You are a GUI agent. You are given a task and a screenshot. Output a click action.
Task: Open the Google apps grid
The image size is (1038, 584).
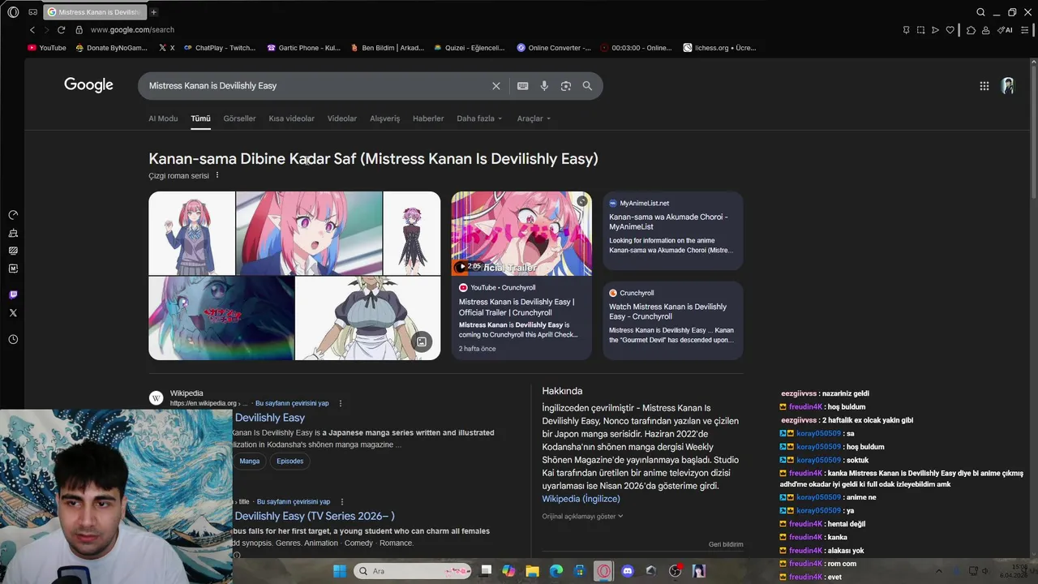[984, 86]
